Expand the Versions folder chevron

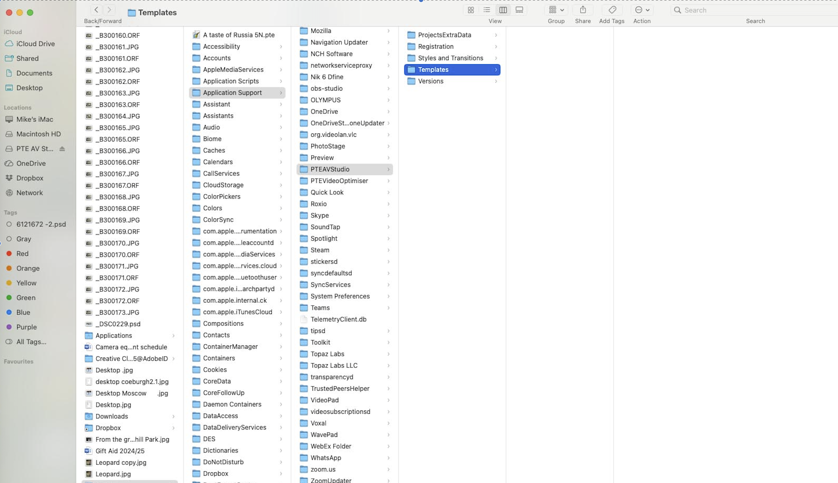pos(496,81)
